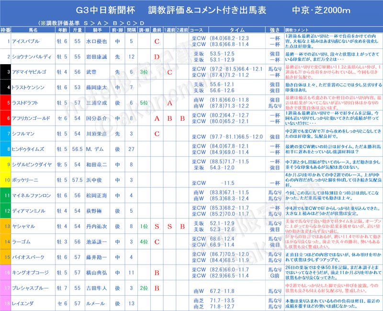Click horse name ヒンドゥタイムズ
Screen dimensions: 383x311
pos(28,149)
